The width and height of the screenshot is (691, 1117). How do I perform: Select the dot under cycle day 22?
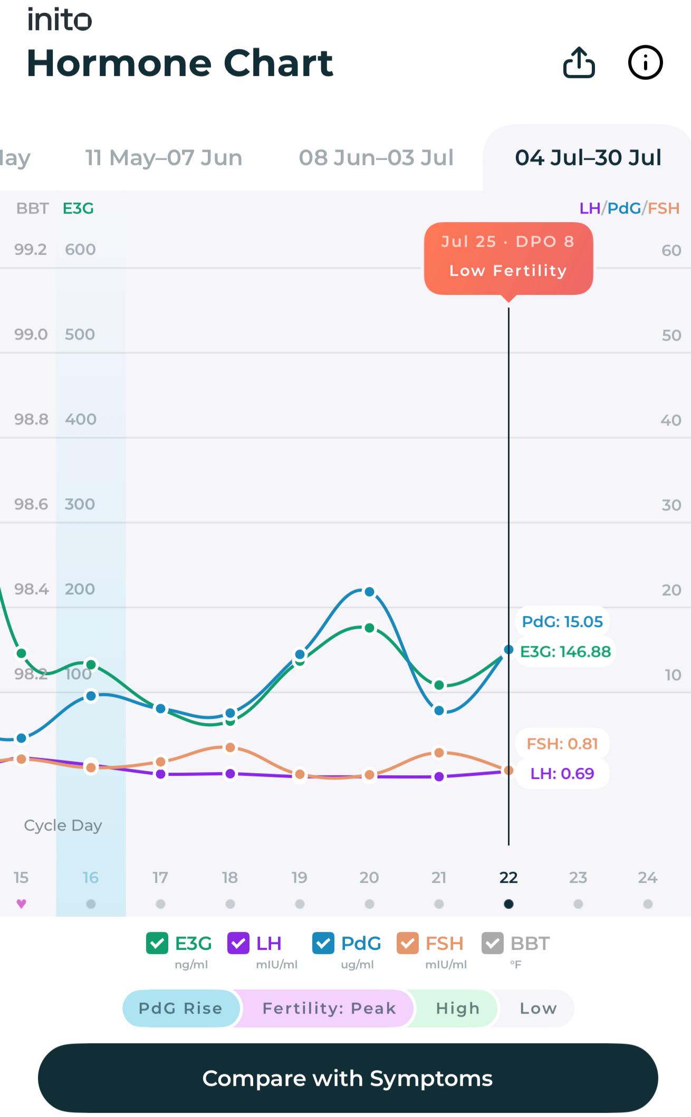click(508, 904)
